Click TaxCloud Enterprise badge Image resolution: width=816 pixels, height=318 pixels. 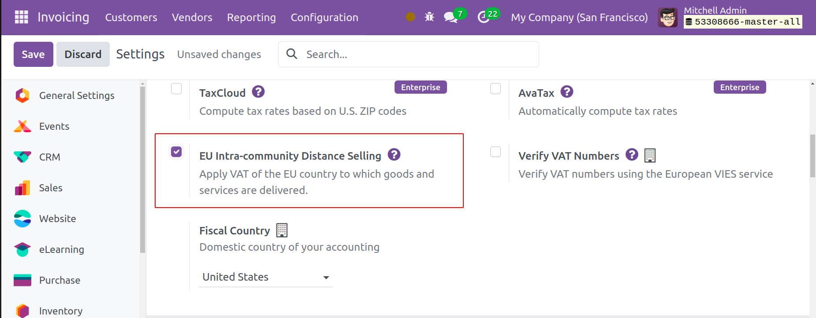(x=421, y=87)
